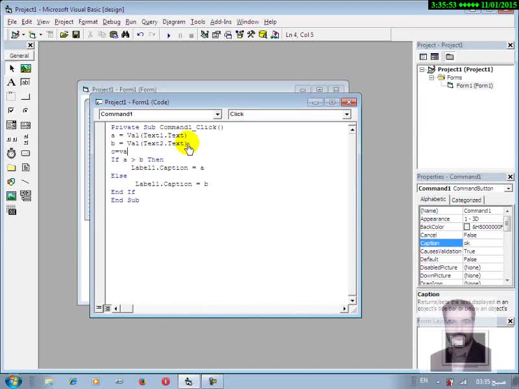Toggle Full Module View in the code window
This screenshot has height=389, width=519.
(107, 309)
